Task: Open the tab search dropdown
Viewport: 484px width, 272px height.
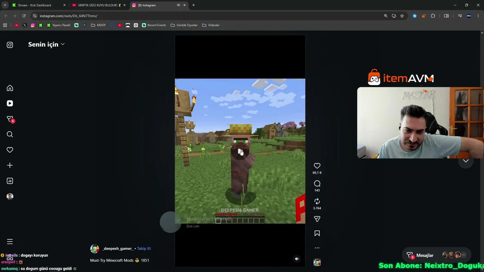Action: [x=5, y=5]
